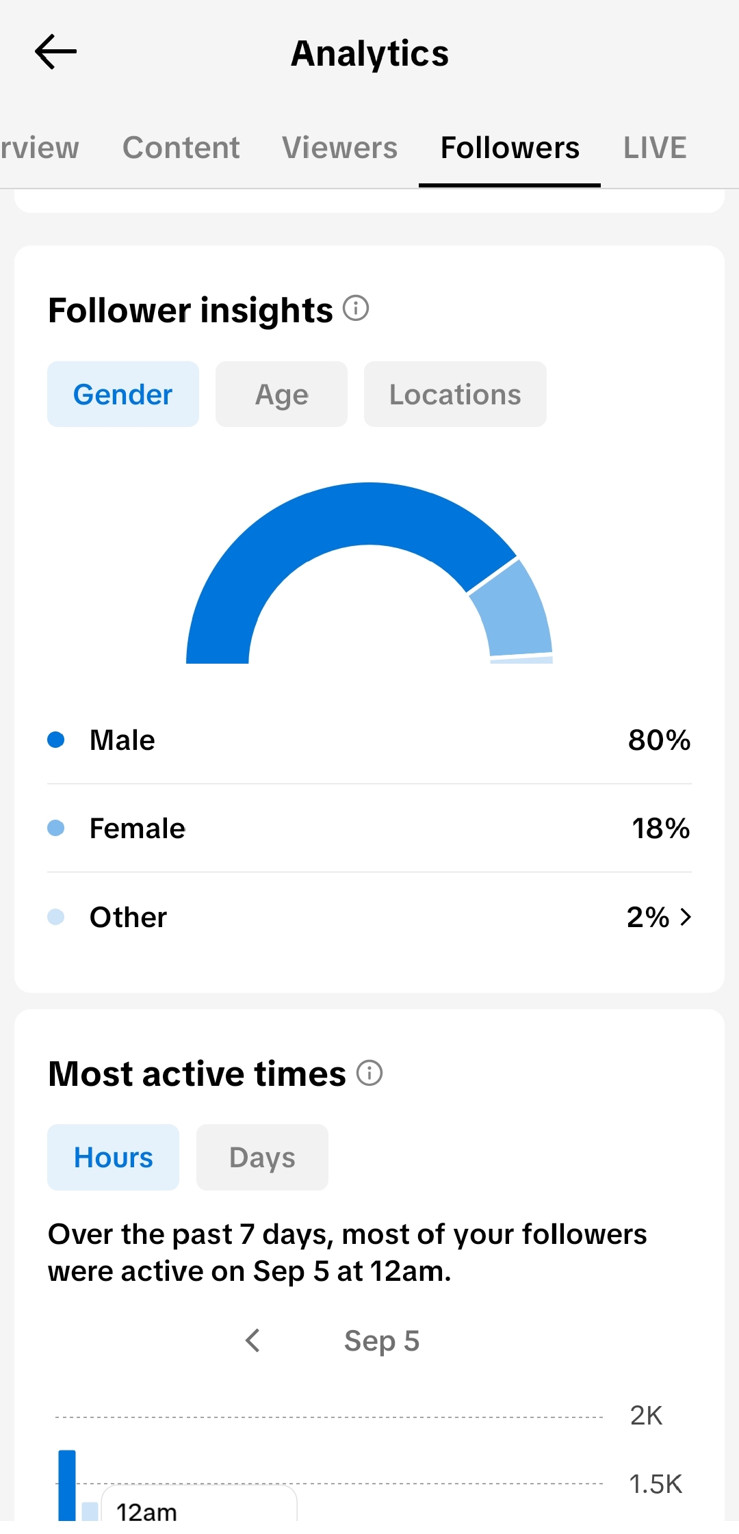The width and height of the screenshot is (739, 1534).
Task: Tap the back arrow icon
Action: 55,53
